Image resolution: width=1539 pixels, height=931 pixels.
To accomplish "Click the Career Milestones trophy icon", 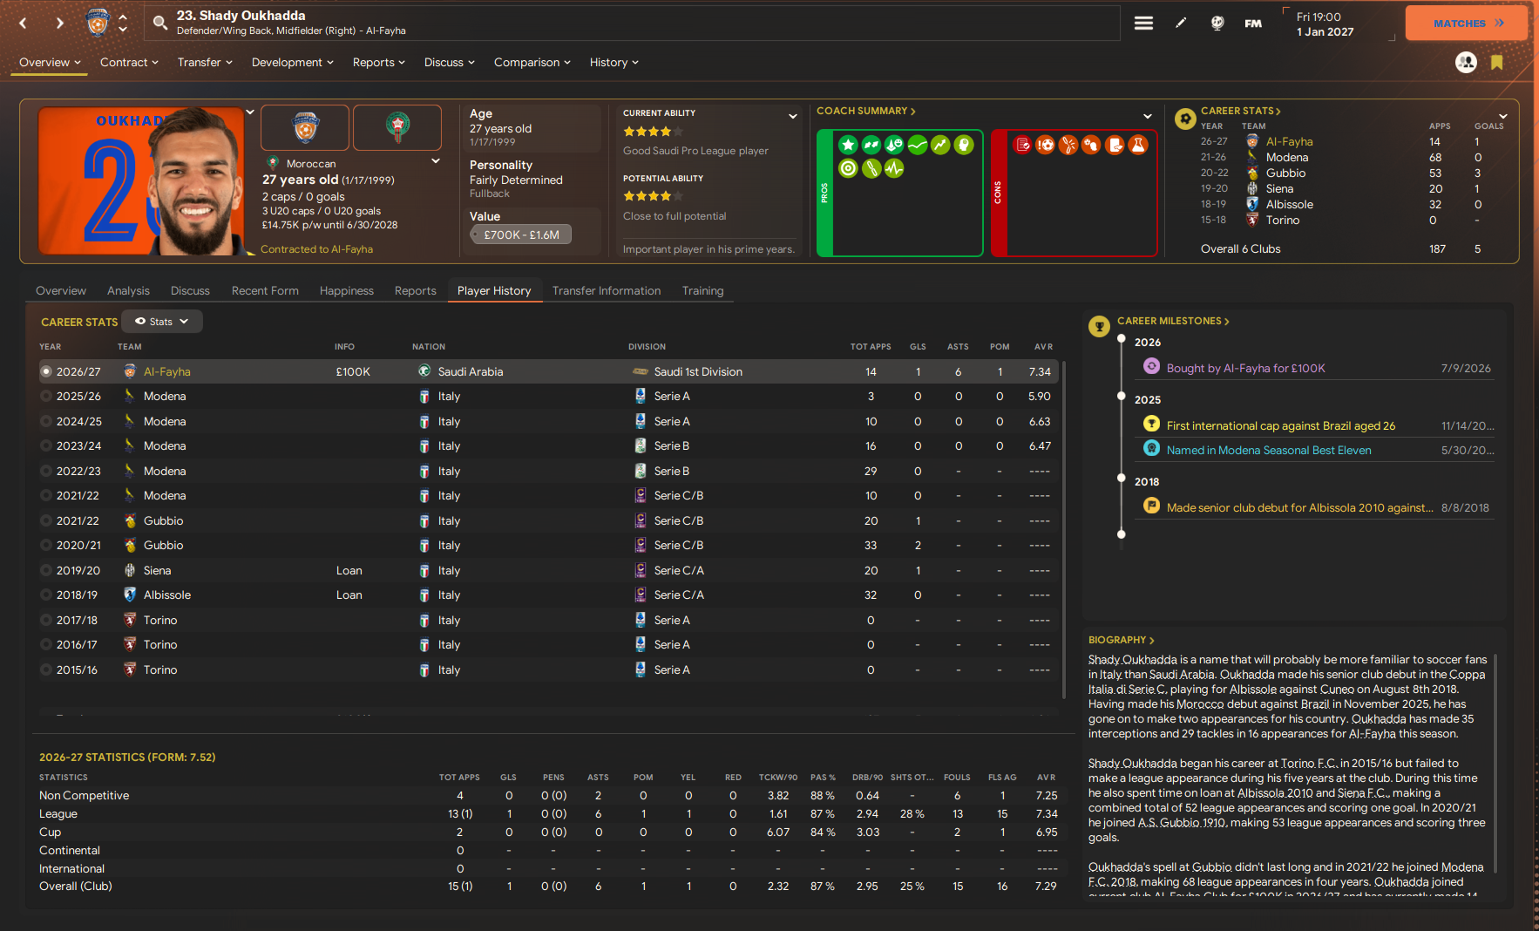I will (x=1099, y=327).
